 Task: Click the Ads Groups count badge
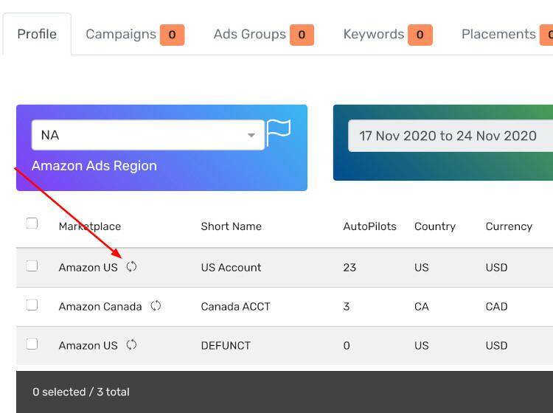(302, 35)
